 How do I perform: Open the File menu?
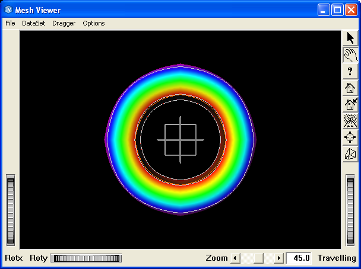coord(10,23)
